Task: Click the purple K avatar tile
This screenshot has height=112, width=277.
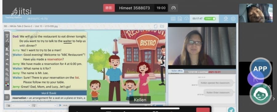Action: pyautogui.click(x=255, y=79)
